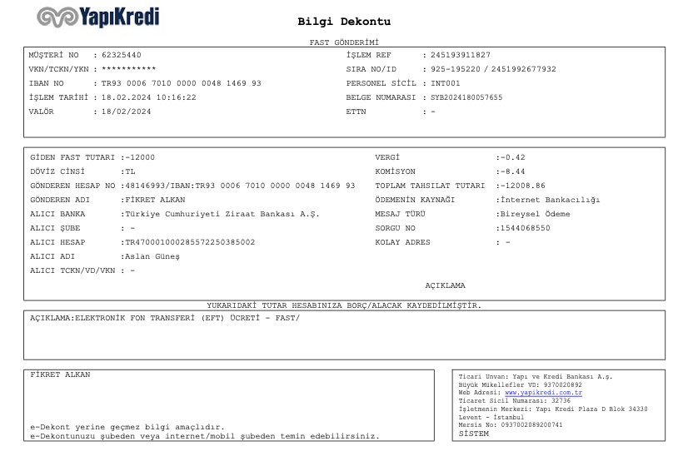The height and width of the screenshot is (461, 683).
Task: Click the YapıKredi logo
Action: tap(97, 17)
